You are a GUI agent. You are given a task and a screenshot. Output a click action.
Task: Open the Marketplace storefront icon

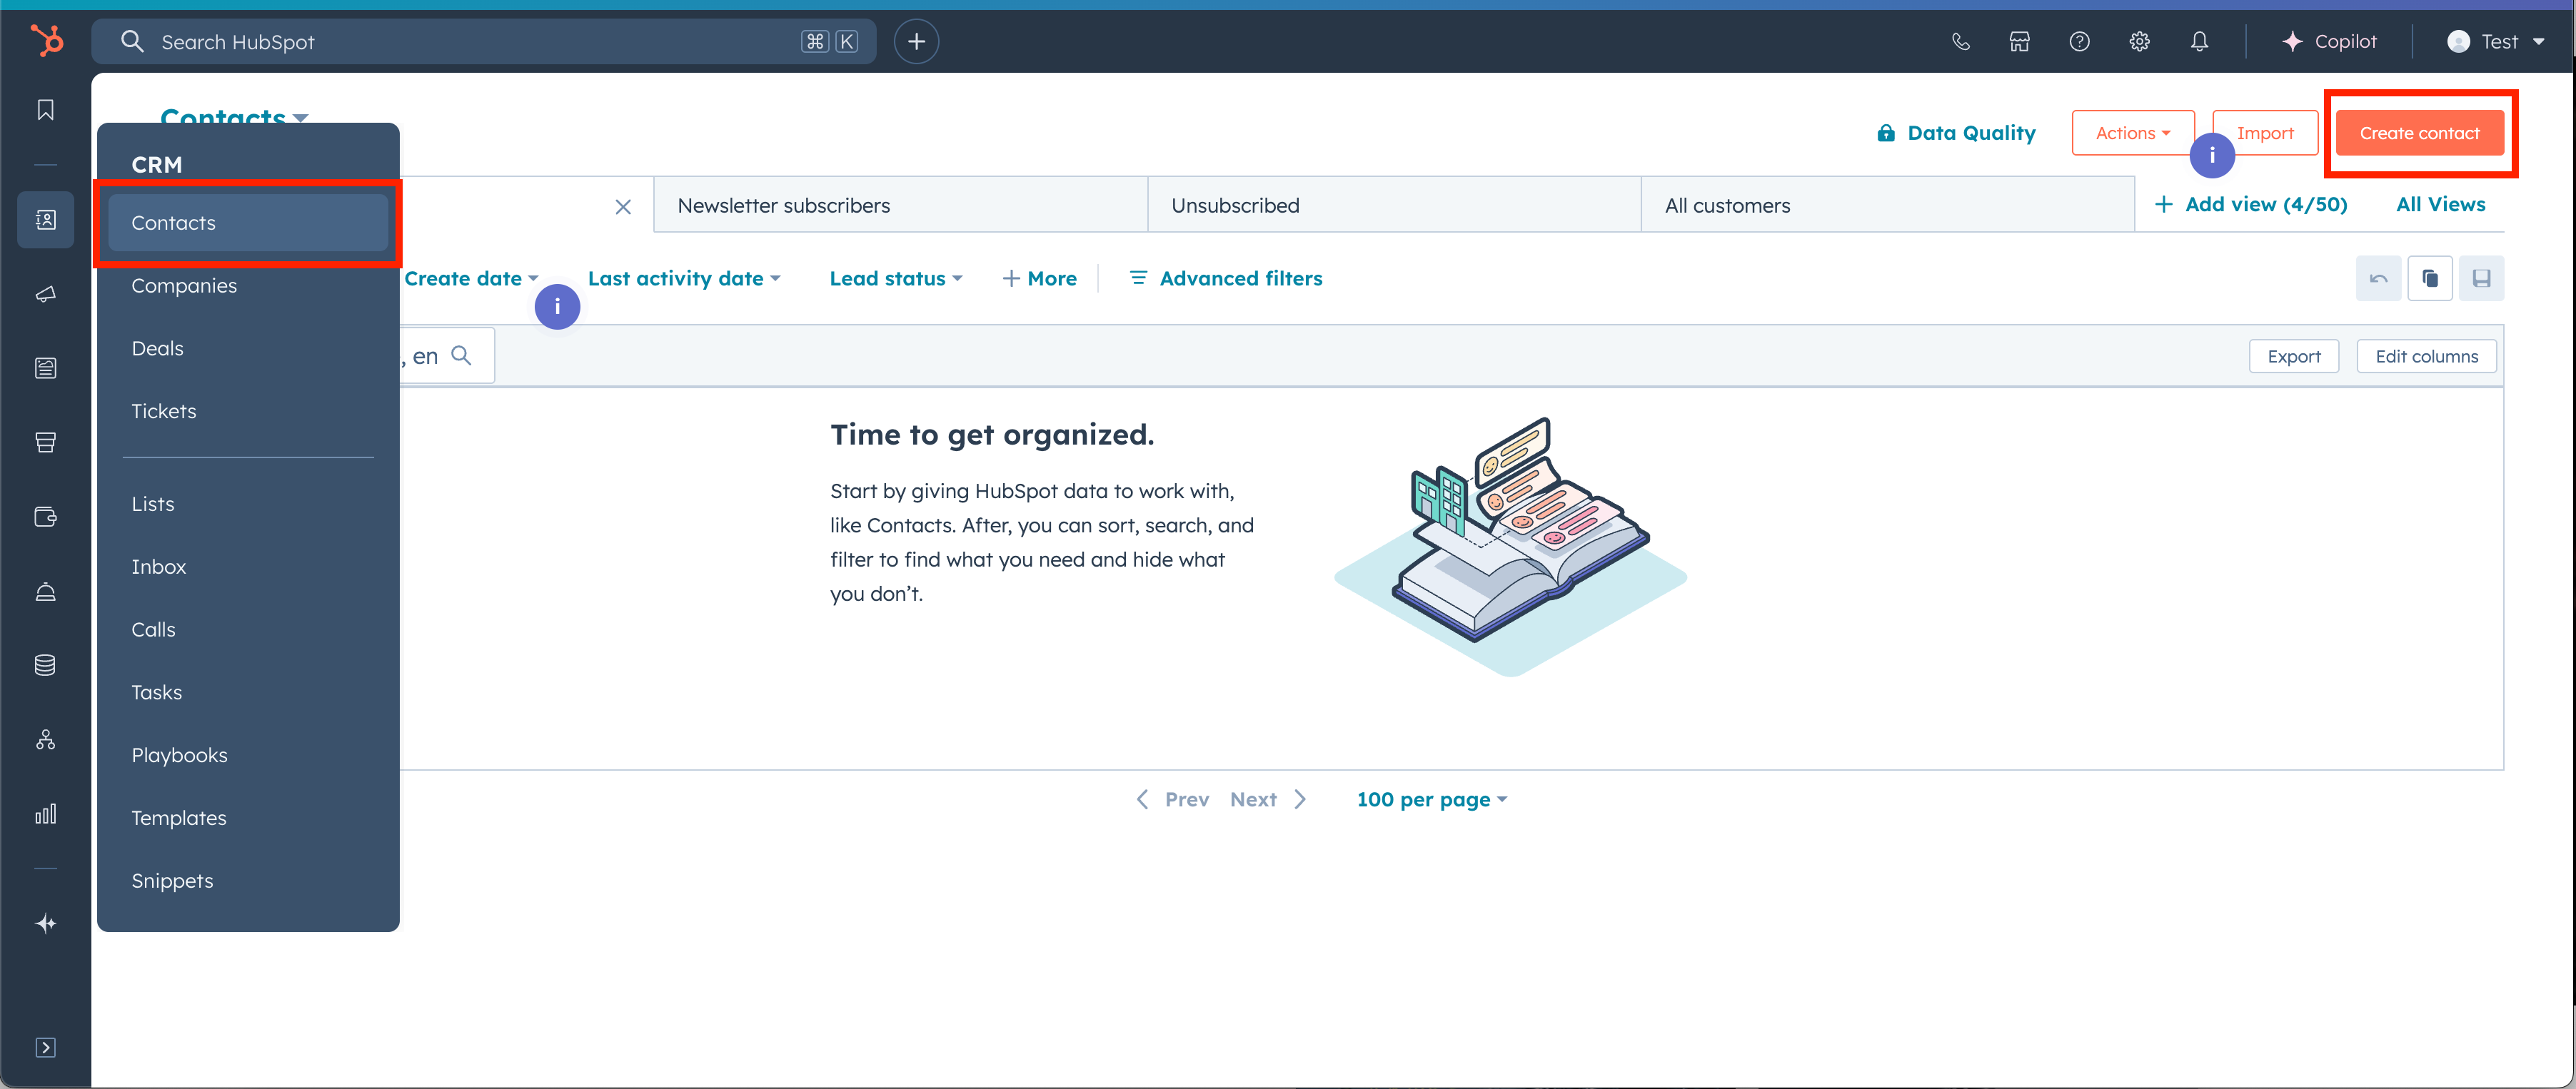[2020, 41]
